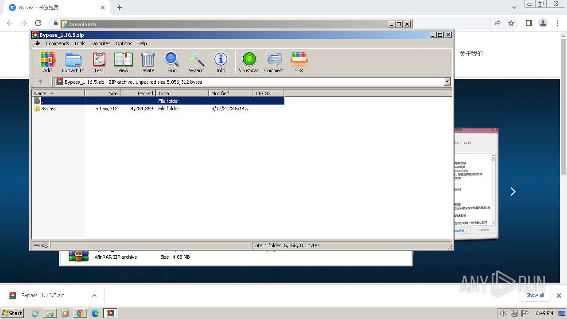Click the volume speaker tray icon
567x319 pixels.
click(x=504, y=313)
